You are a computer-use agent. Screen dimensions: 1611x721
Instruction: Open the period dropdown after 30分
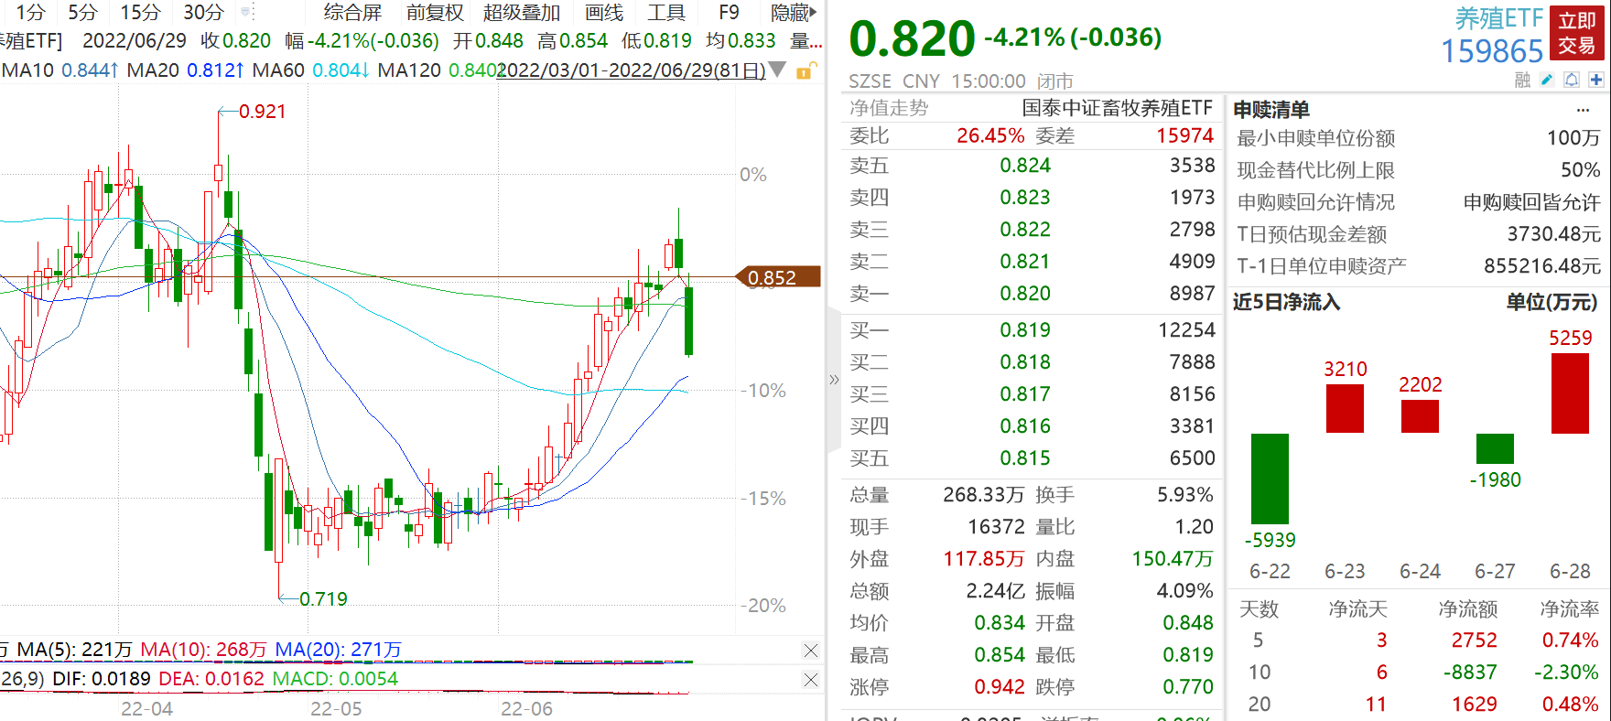246,12
